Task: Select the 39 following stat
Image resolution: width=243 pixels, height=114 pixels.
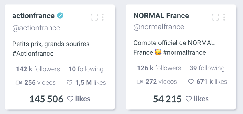Action: [207, 68]
